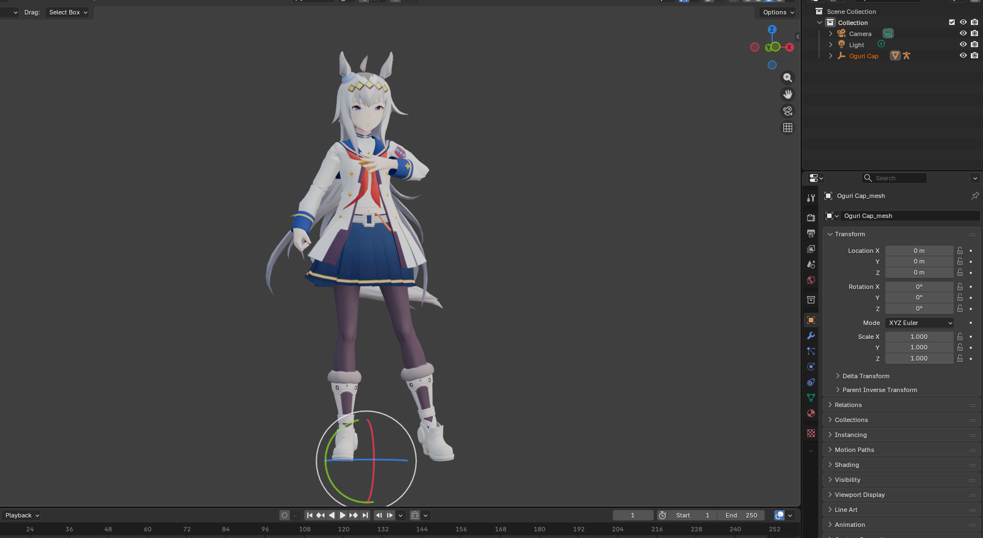Hide Light in viewport via eye icon
This screenshot has width=983, height=538.
point(963,44)
